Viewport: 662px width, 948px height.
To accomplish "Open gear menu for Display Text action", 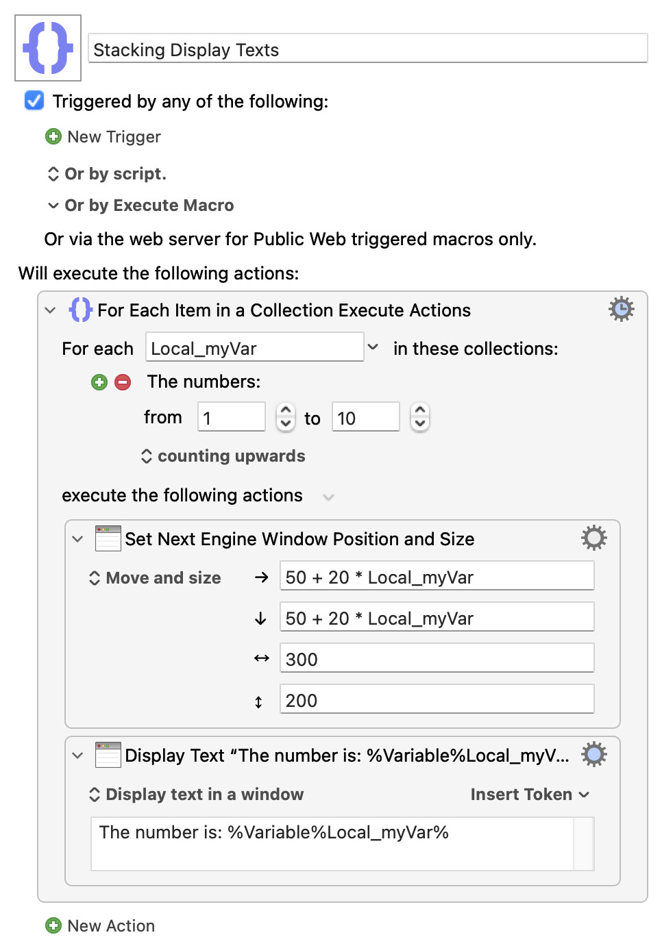I will click(593, 755).
